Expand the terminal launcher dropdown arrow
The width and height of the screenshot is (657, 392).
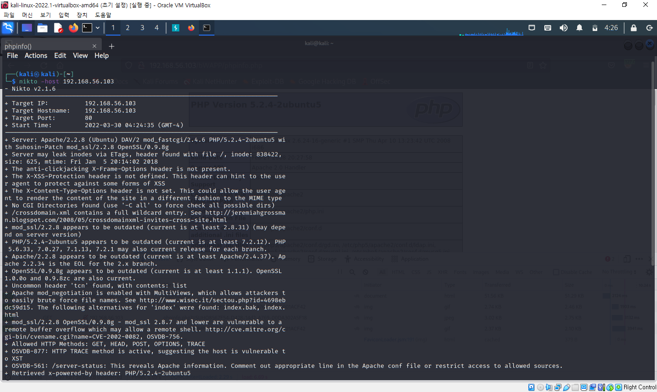98,28
